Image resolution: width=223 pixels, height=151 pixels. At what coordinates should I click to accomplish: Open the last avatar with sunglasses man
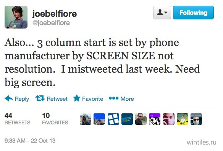click(x=196, y=119)
